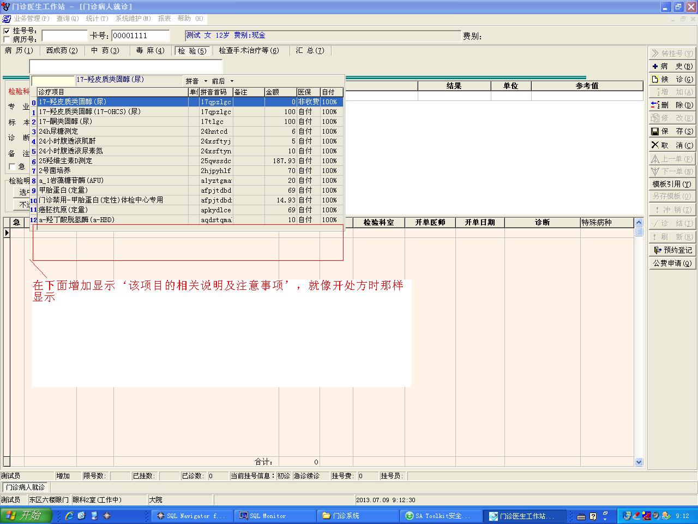Viewport: 698px width, 524px height.
Task: Switch to SA Toolkit taskbar window
Action: pyautogui.click(x=441, y=516)
